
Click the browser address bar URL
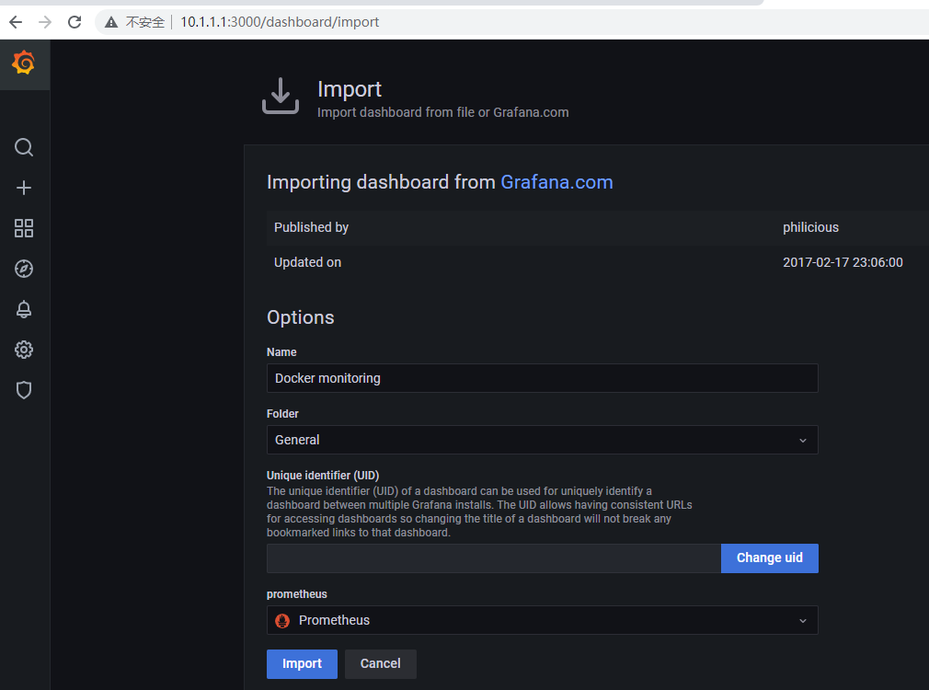click(x=280, y=22)
